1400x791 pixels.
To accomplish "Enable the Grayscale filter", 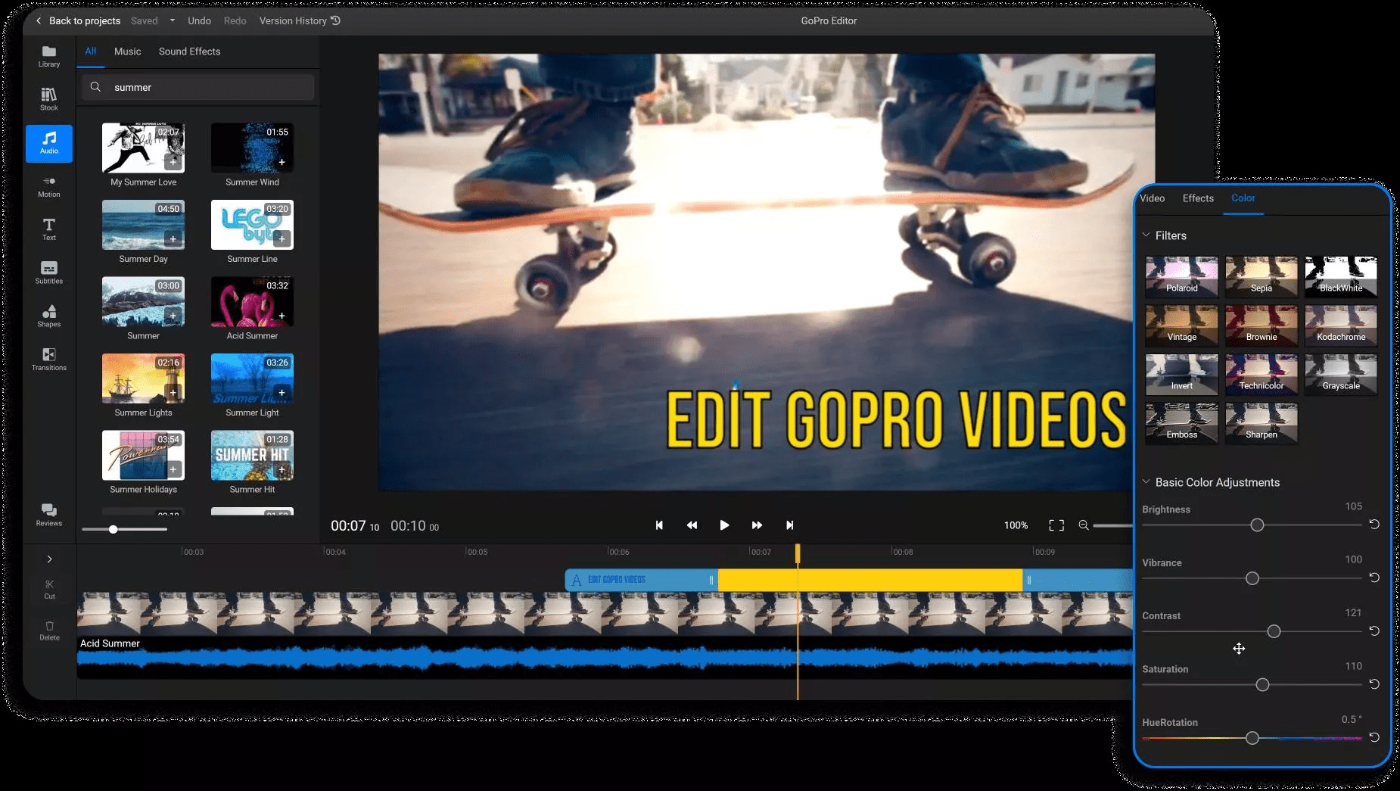I will coord(1340,374).
